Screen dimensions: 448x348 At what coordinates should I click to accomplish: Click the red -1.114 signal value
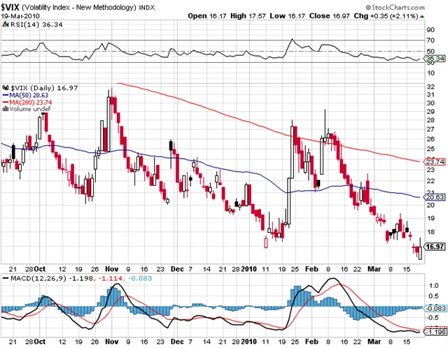(x=111, y=278)
